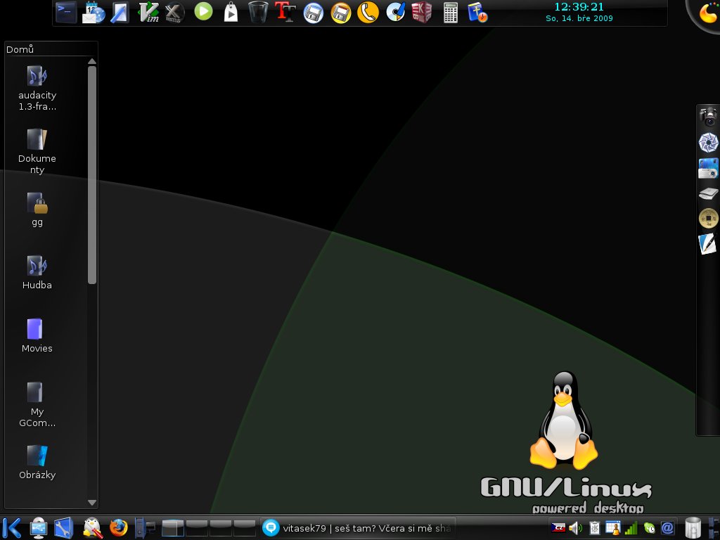This screenshot has width=720, height=540.
Task: Launch the blue Bible book icon
Action: [x=477, y=13]
